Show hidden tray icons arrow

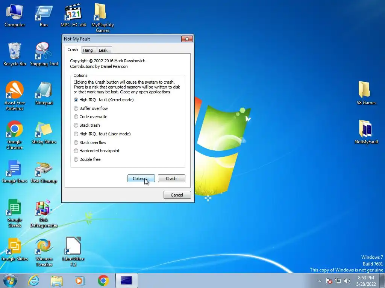tap(320, 281)
